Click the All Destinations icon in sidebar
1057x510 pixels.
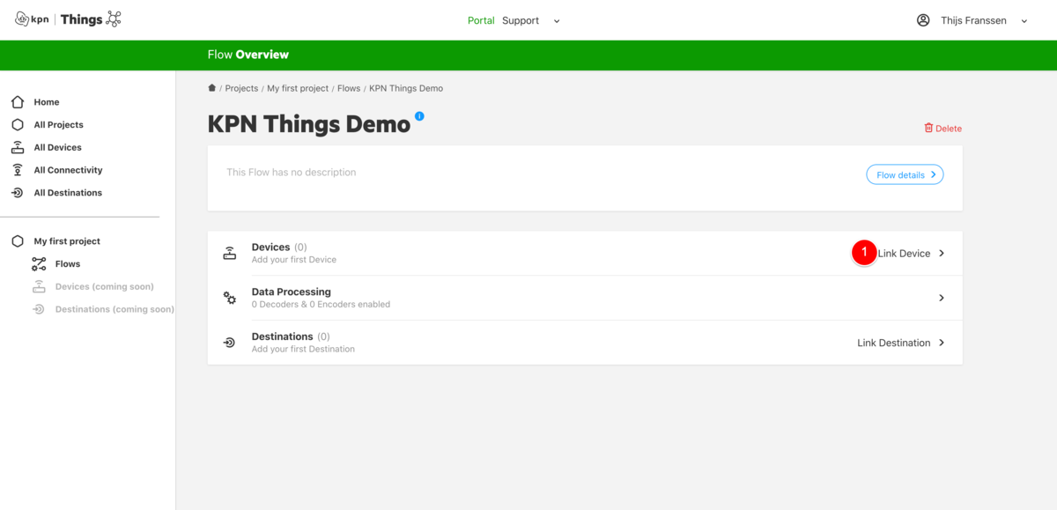point(18,193)
